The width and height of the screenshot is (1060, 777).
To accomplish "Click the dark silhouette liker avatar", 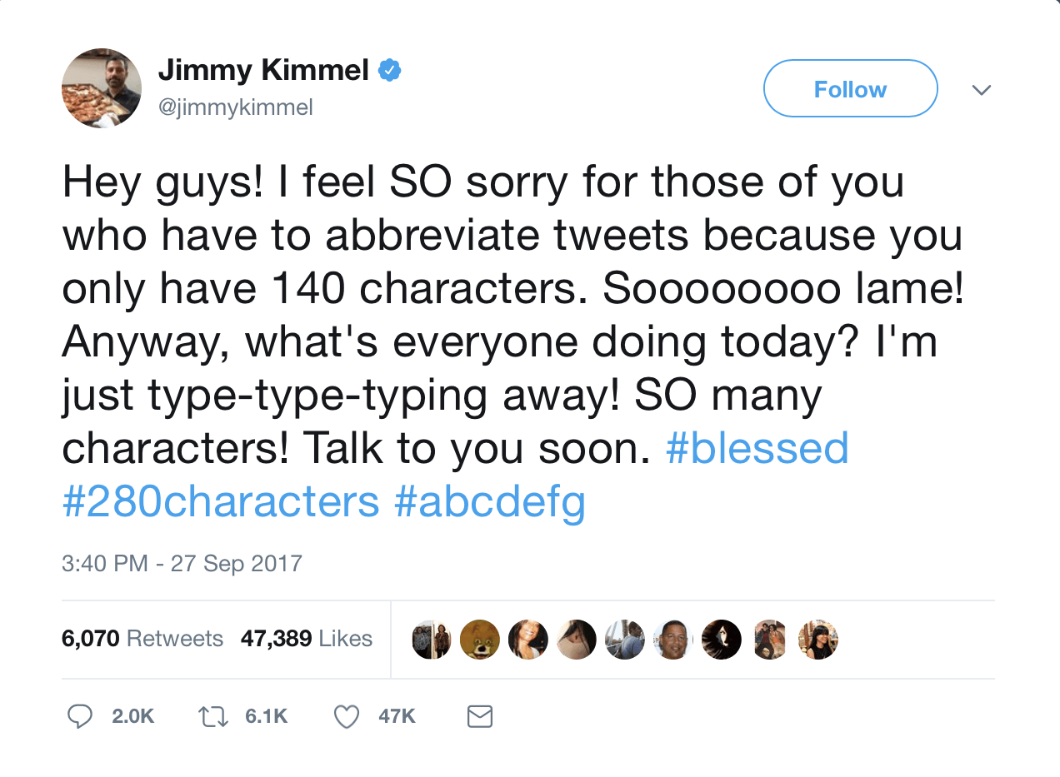I will coord(722,640).
